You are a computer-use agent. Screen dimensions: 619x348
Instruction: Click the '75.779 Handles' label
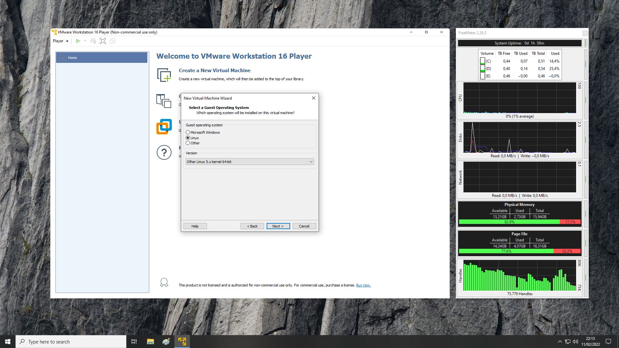tap(519, 294)
